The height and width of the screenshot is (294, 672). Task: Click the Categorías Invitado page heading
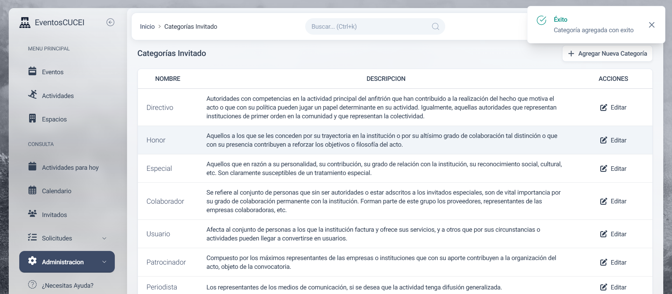(171, 53)
